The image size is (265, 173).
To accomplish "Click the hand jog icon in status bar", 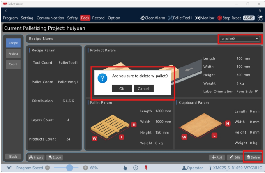I will [125, 168].
